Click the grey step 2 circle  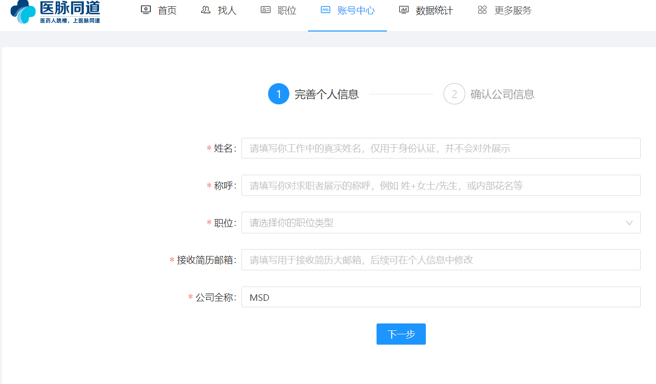click(x=454, y=94)
